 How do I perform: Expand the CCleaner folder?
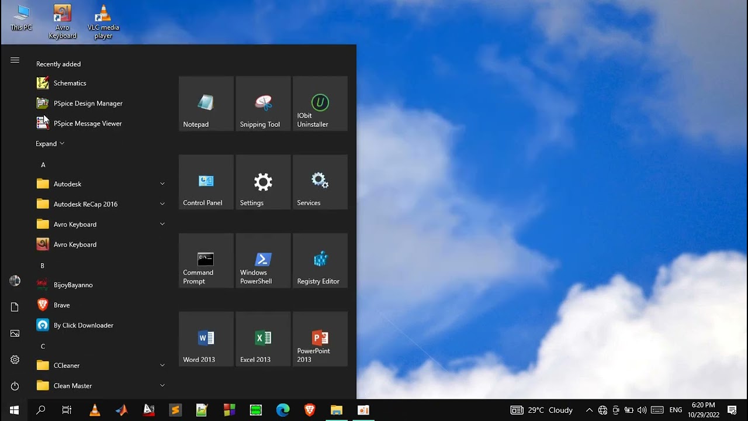[102, 365]
